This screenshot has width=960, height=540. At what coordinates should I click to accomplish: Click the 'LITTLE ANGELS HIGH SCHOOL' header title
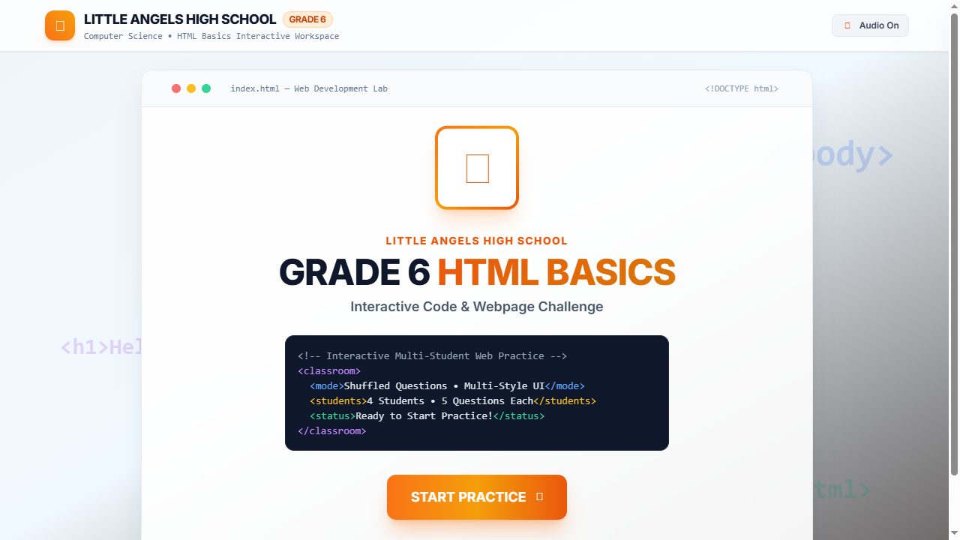180,19
